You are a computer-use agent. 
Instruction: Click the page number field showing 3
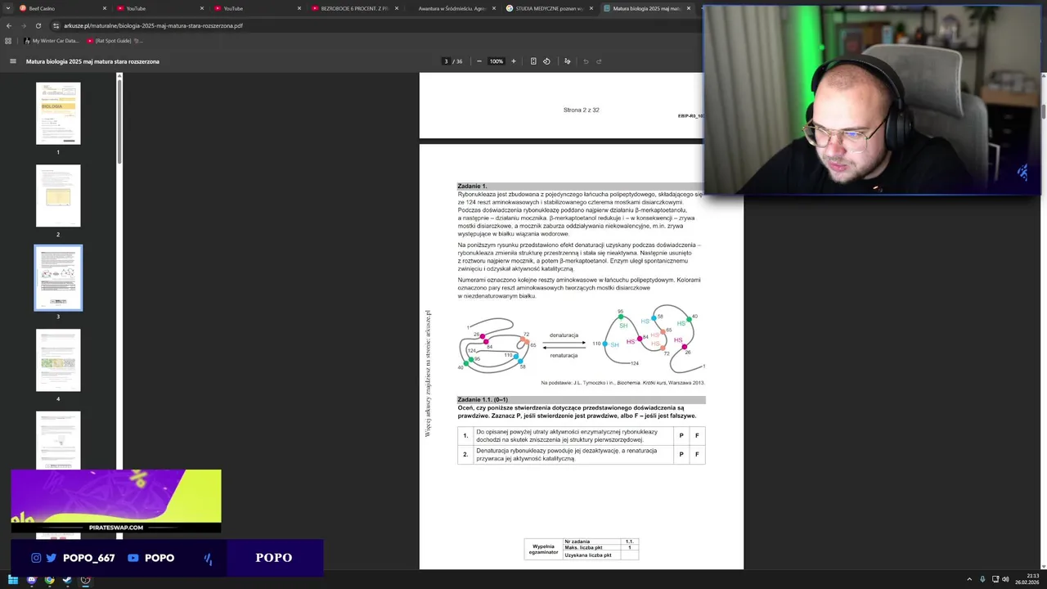446,61
